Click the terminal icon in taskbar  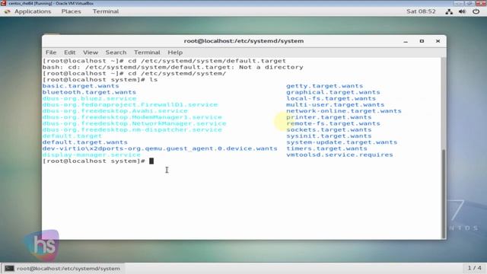tap(9, 269)
